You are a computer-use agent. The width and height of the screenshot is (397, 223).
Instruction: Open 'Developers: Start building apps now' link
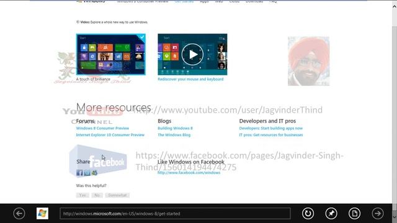click(271, 128)
